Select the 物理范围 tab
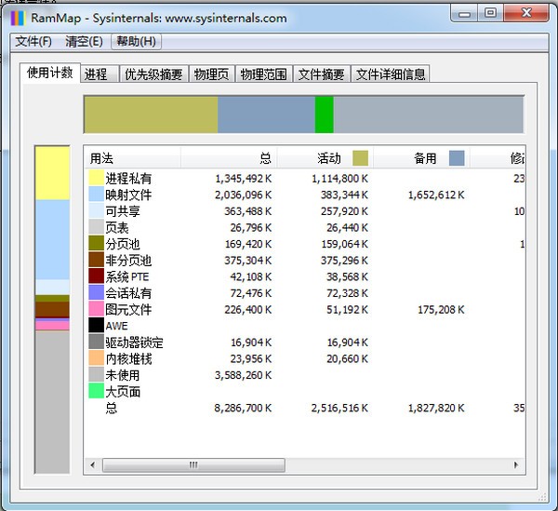The image size is (558, 511). pos(264,74)
